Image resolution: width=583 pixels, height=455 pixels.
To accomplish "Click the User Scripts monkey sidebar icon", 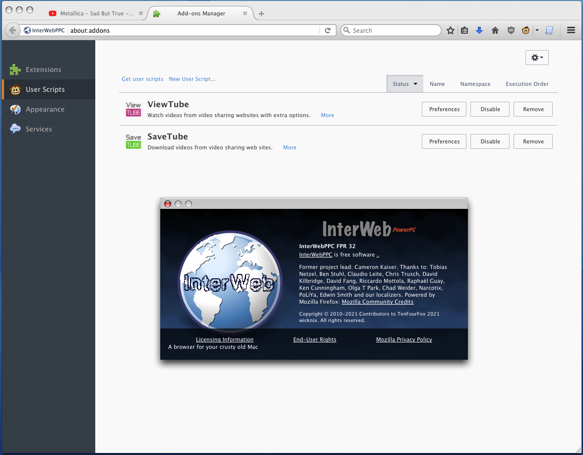I will pyautogui.click(x=15, y=89).
